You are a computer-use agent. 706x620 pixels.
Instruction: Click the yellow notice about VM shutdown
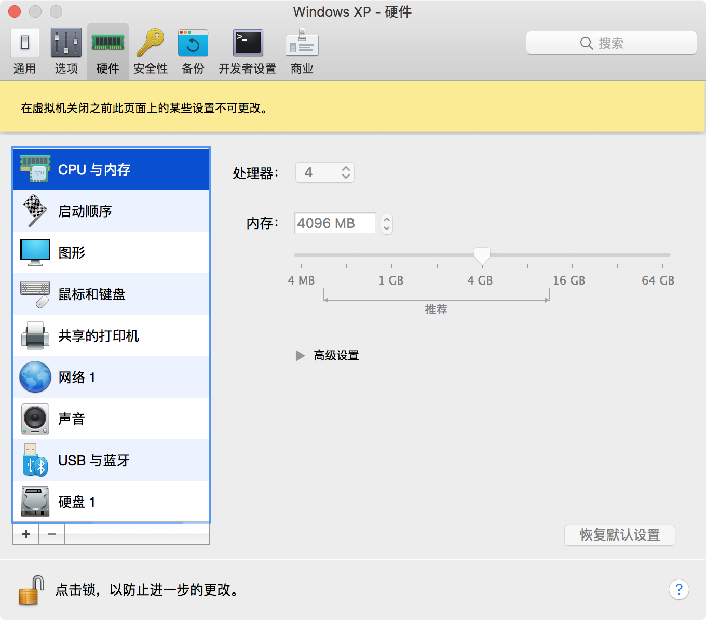[353, 107]
